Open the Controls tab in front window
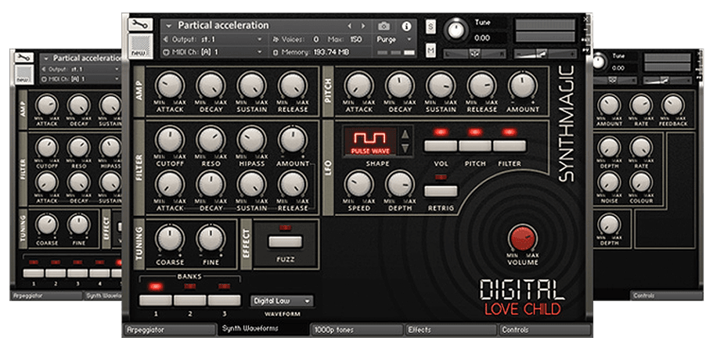This screenshot has height=352, width=713. (546, 330)
